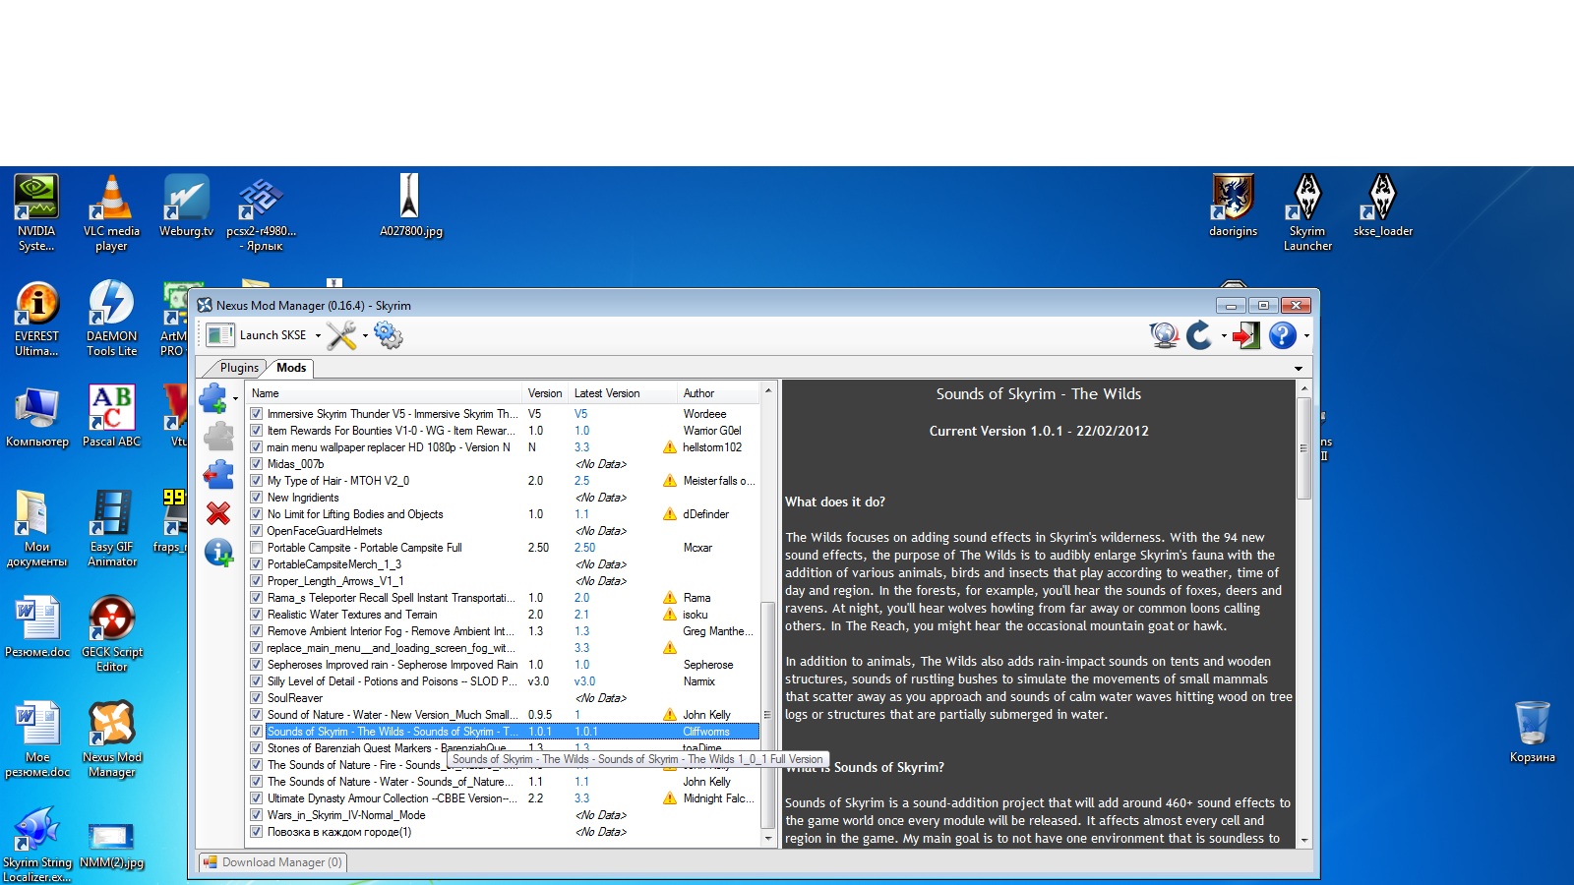This screenshot has width=1574, height=885.
Task: Expand add mod icon dropdown arrow
Action: (x=235, y=399)
